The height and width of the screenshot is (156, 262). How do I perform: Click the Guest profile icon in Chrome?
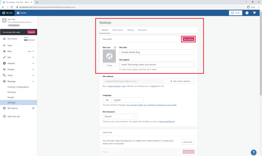click(x=248, y=7)
